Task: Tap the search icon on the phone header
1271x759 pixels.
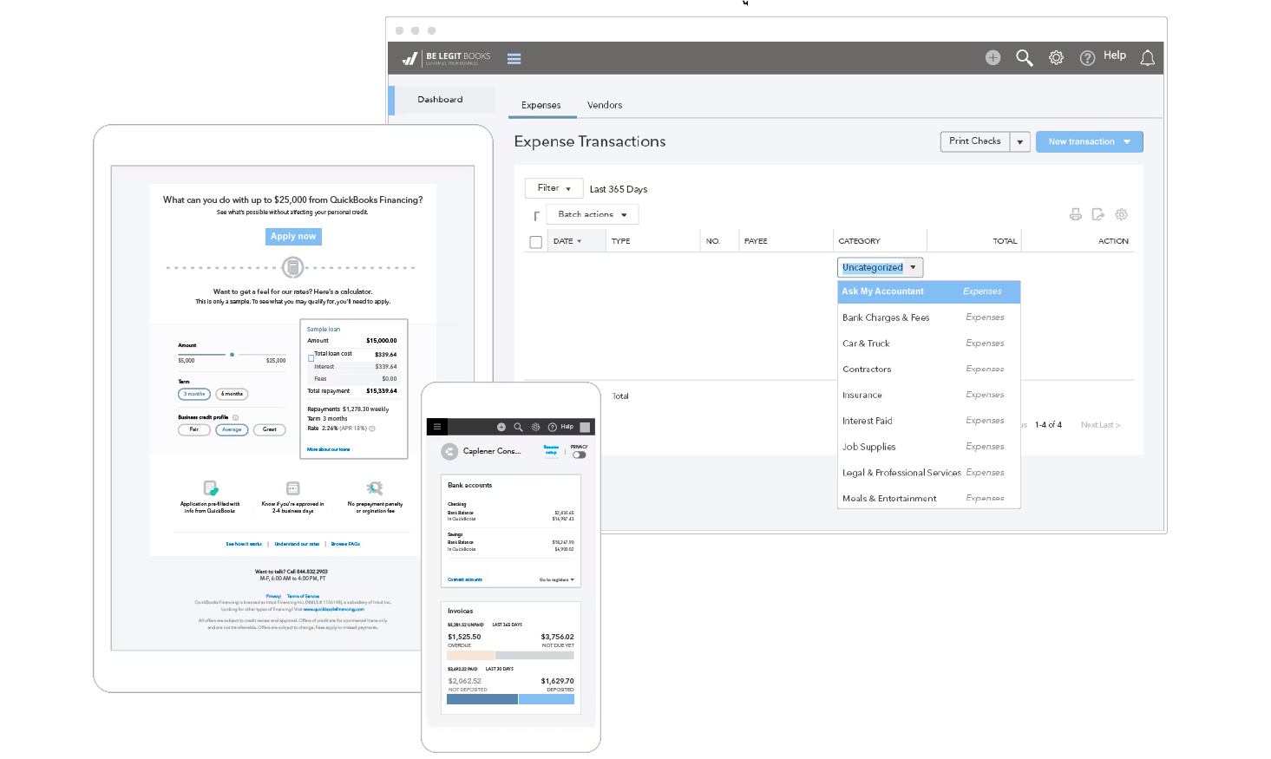Action: click(518, 427)
